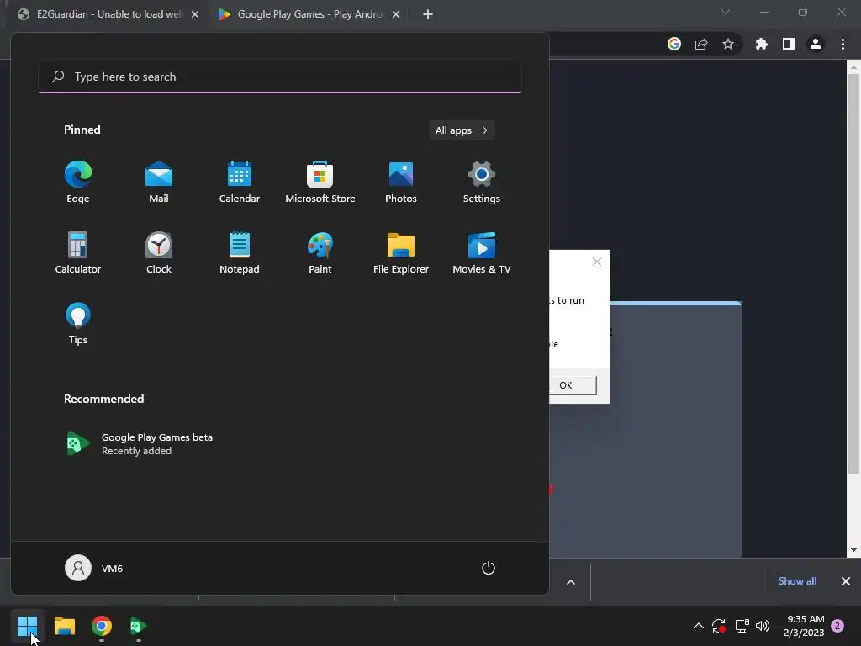Close the E2Guardian tab
This screenshot has width=861, height=646.
pyautogui.click(x=195, y=14)
